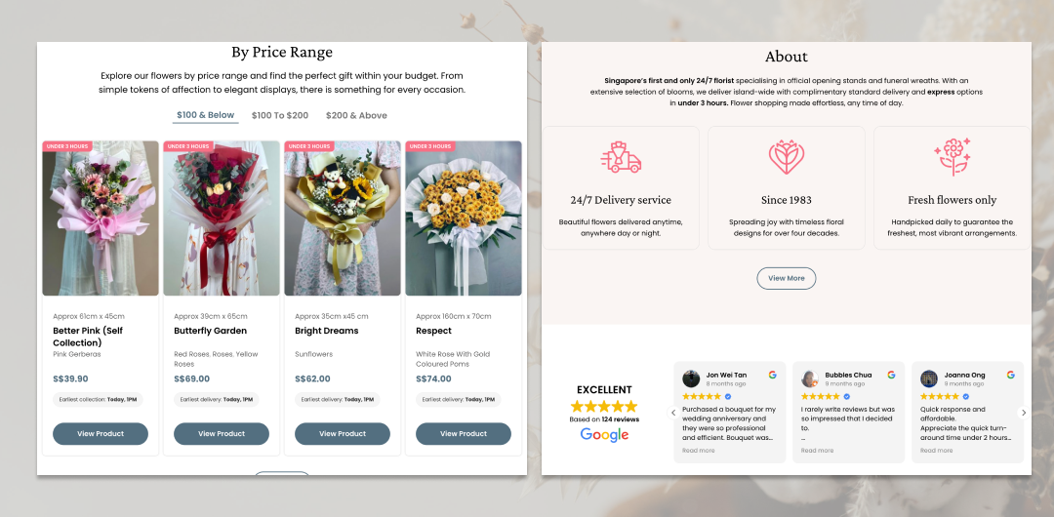This screenshot has height=517, width=1054.
Task: Switch to the $100 To $200 tab
Action: click(x=280, y=116)
